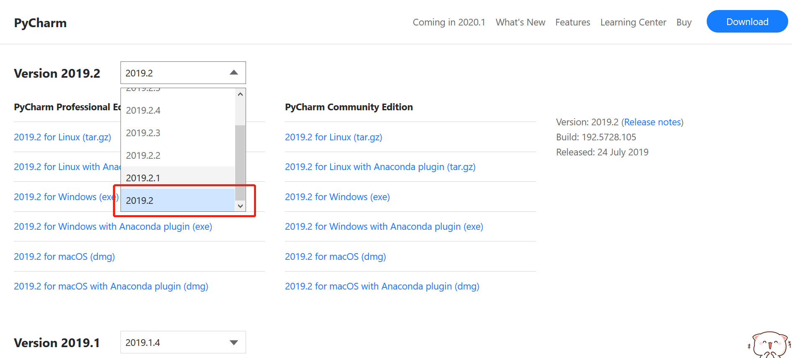This screenshot has width=792, height=358.
Task: Select 2019.2.2 from the version list
Action: [178, 155]
